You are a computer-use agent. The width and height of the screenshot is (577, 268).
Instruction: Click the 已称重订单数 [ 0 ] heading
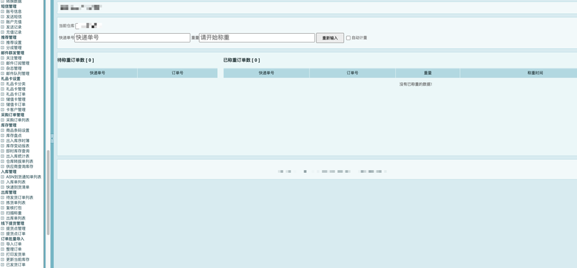(242, 61)
